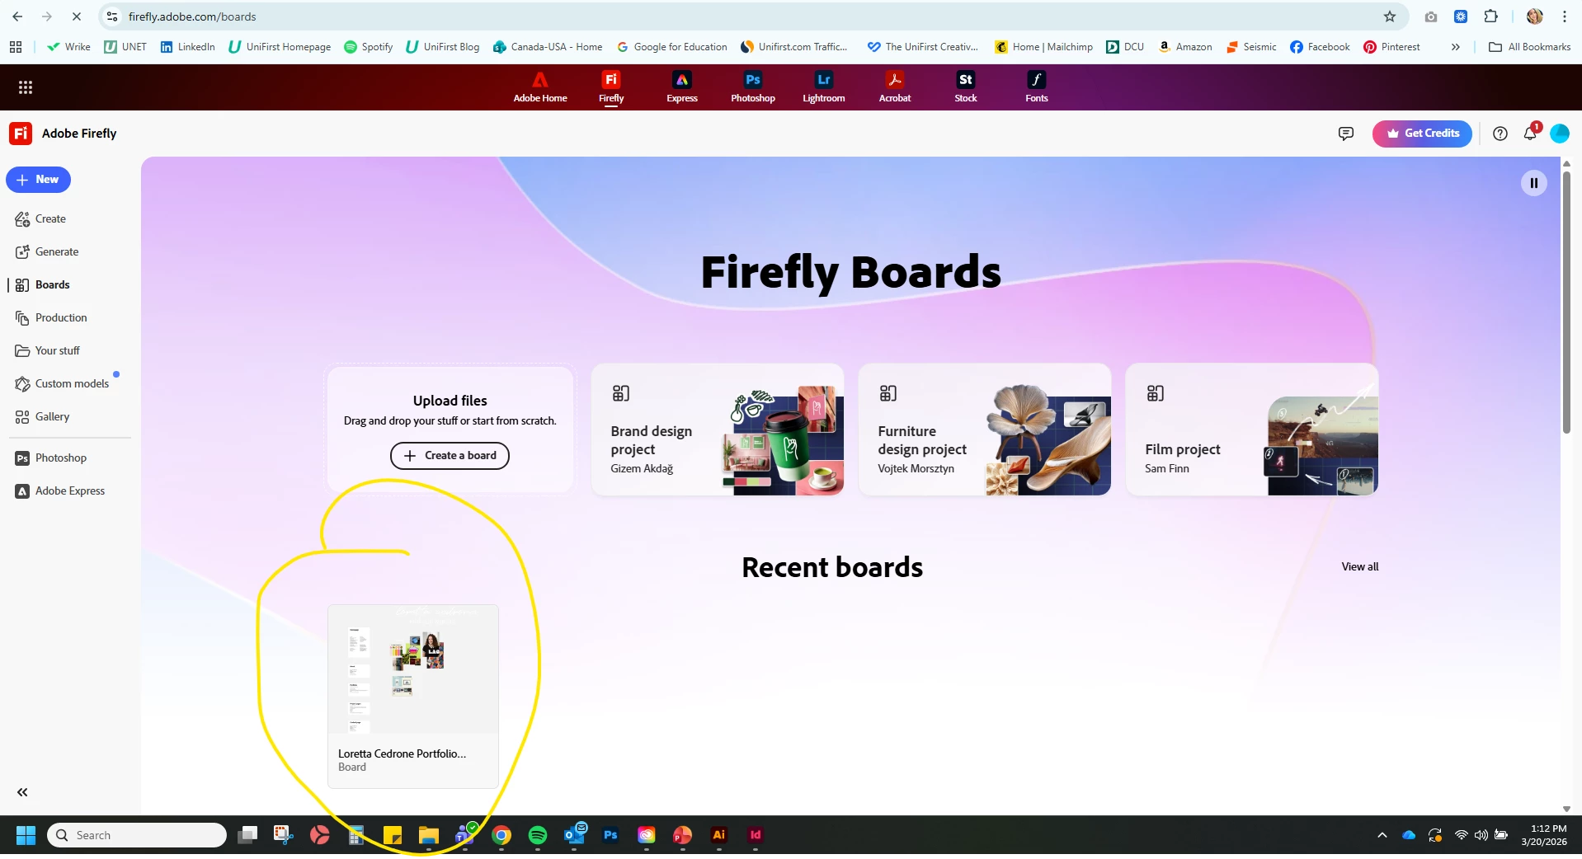Open the Pinterest bookmark
This screenshot has height=859, width=1582.
[x=1391, y=47]
